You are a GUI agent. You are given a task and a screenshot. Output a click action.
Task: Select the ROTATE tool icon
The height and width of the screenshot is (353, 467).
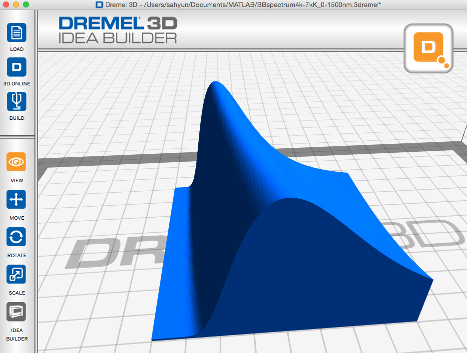[x=16, y=237]
